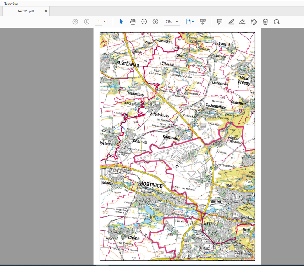Image resolution: width=304 pixels, height=266 pixels.
Task: Add a sticky note comment
Action: (219, 22)
